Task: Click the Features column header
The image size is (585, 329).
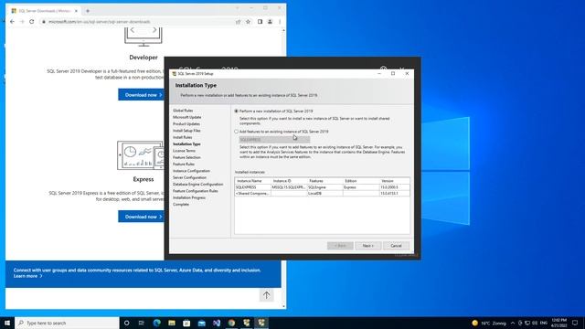Action: point(324,181)
